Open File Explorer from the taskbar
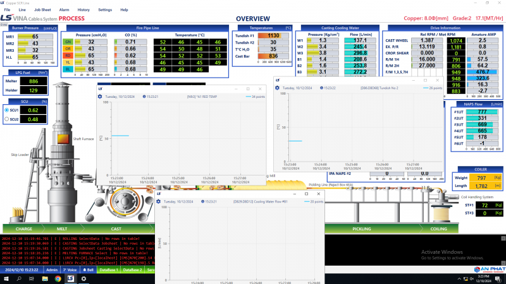The image size is (506, 284). [44, 278]
